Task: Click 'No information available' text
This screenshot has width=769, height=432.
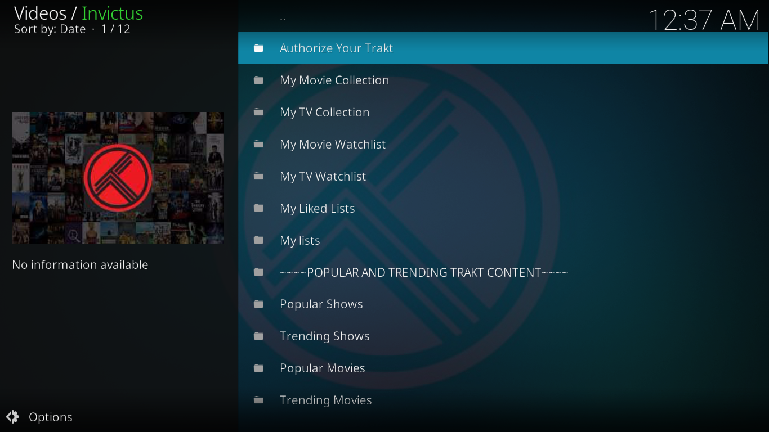Action: pos(80,264)
